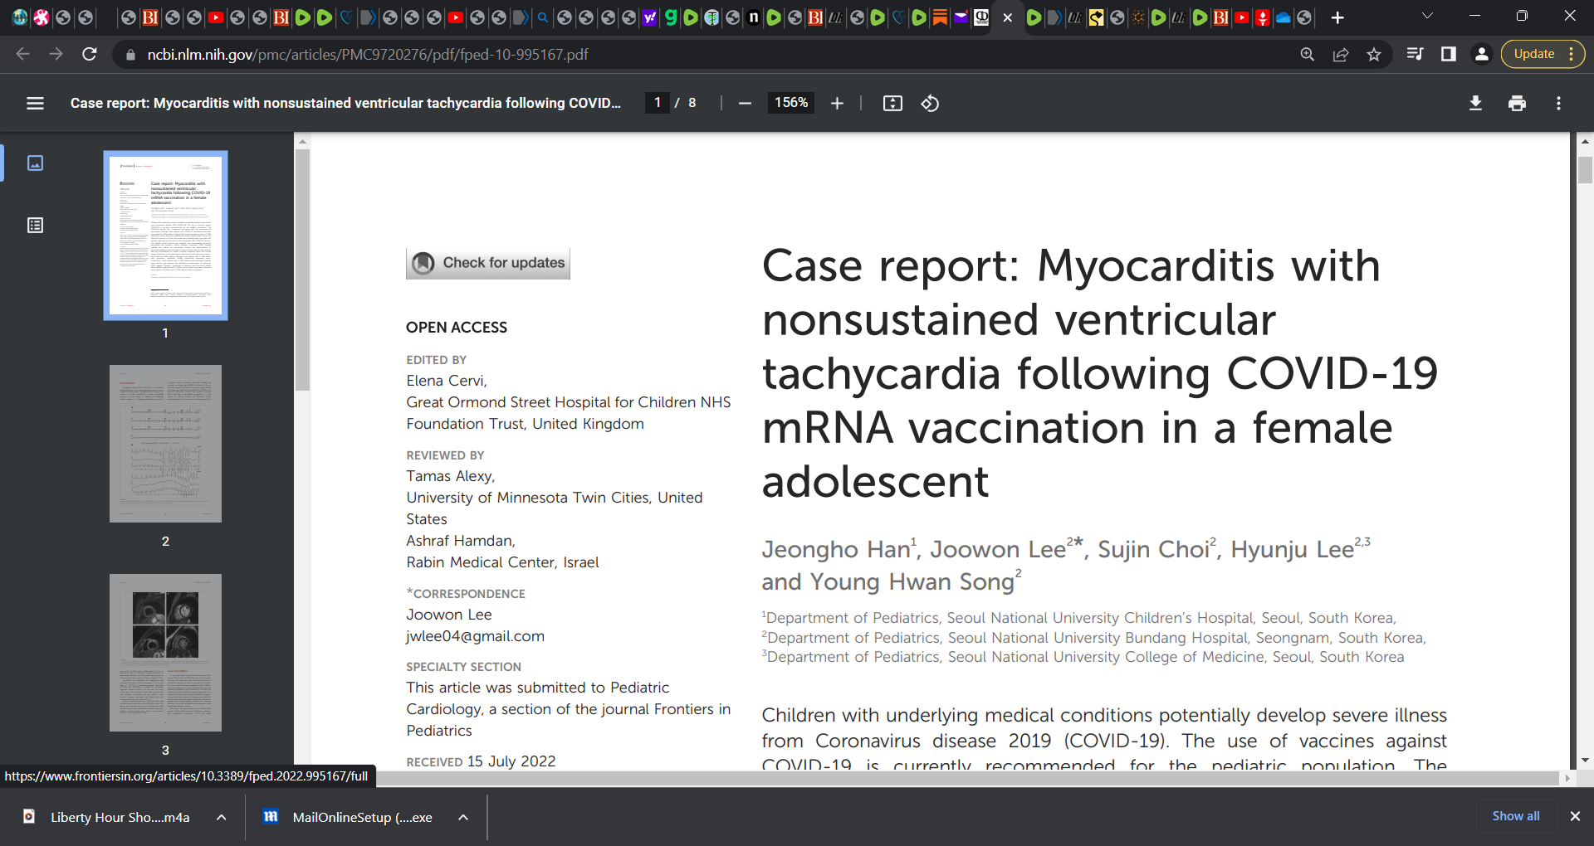Zoom in on the PDF

(x=837, y=103)
